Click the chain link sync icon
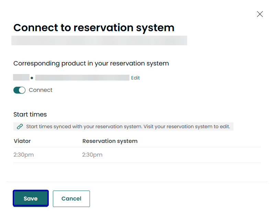Image resolution: width=274 pixels, height=219 pixels. click(20, 127)
